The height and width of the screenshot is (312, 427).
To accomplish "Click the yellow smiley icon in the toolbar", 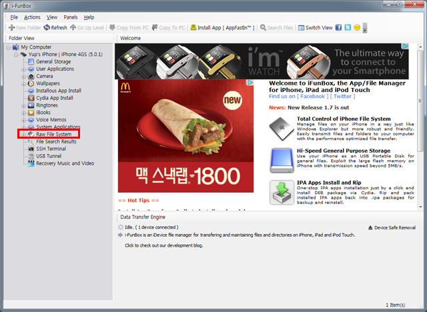I will point(357,27).
